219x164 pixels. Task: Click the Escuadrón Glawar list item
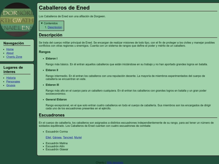point(57,149)
